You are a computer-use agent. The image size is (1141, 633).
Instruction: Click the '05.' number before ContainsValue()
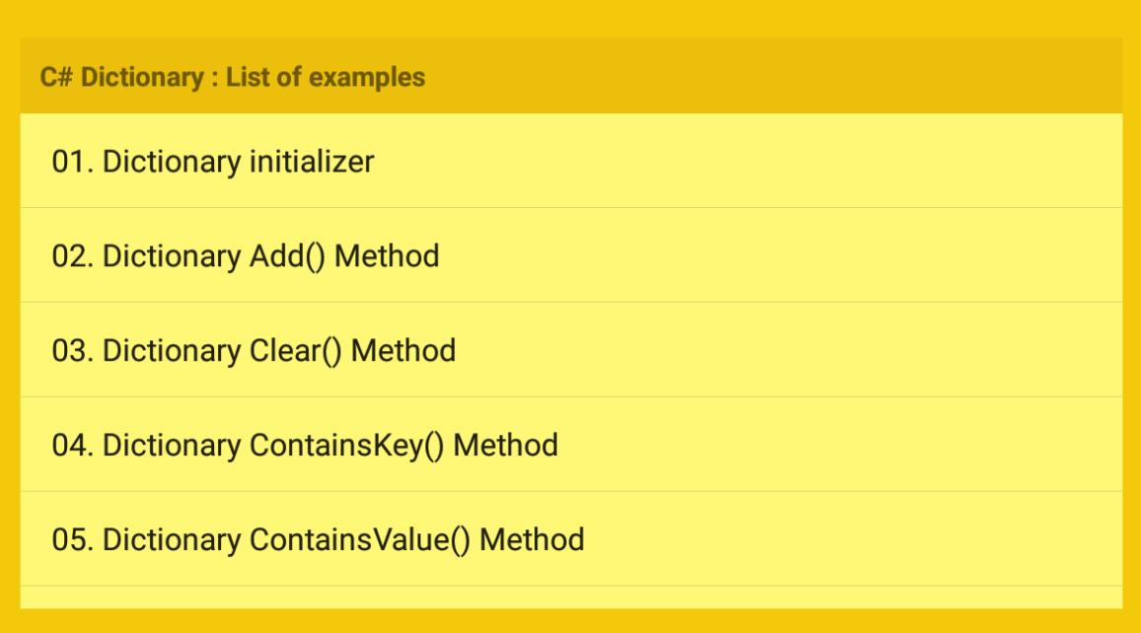tap(72, 540)
